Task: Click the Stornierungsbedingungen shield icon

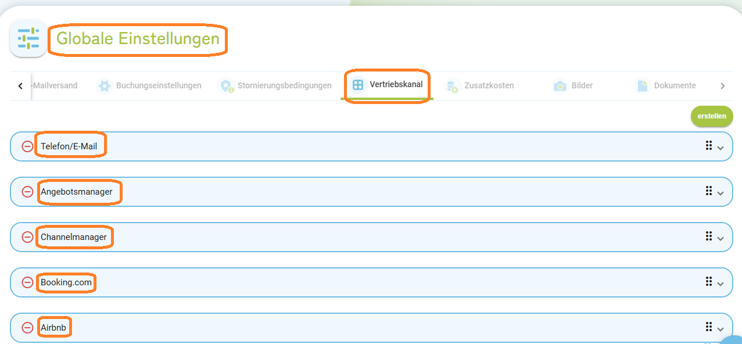Action: tap(226, 86)
